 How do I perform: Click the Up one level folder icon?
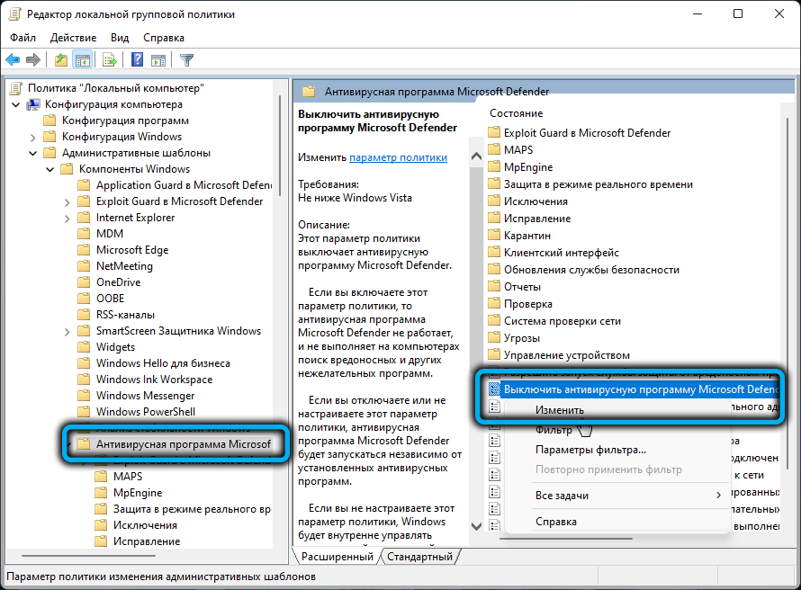[60, 60]
